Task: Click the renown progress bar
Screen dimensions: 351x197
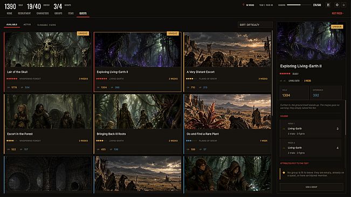Action: [299, 5]
